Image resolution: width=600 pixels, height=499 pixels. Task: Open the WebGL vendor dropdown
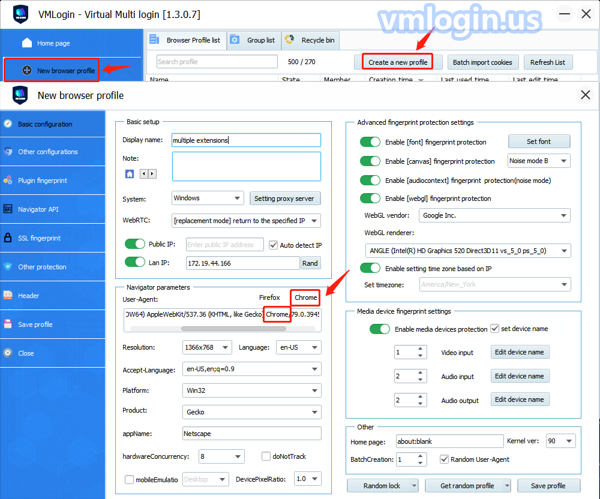[x=494, y=215]
